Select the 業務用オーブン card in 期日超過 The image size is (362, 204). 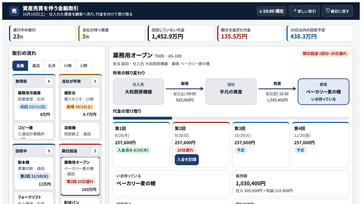click(80, 176)
